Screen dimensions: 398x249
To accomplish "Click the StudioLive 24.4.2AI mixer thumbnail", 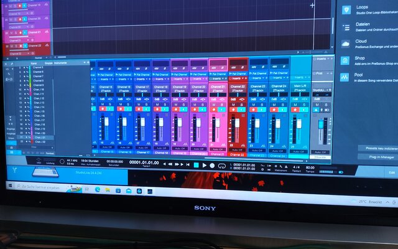I will click(45, 172).
